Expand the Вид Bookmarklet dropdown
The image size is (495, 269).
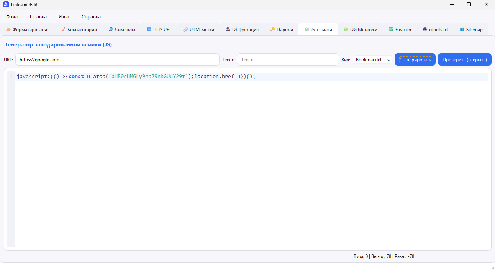pos(373,60)
